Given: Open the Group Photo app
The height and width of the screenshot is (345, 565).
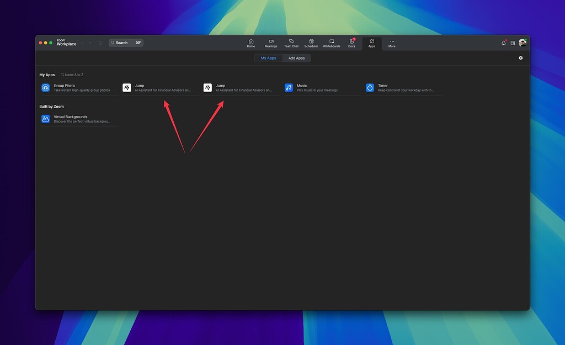Looking at the screenshot, I should pyautogui.click(x=77, y=87).
